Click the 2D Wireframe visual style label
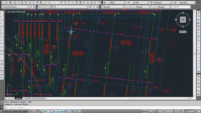201x113 pixels. (x=19, y=12)
